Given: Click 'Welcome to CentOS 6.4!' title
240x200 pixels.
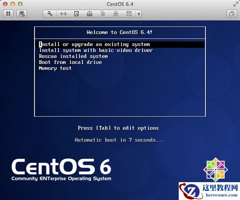Looking at the screenshot, I should coord(120,32).
